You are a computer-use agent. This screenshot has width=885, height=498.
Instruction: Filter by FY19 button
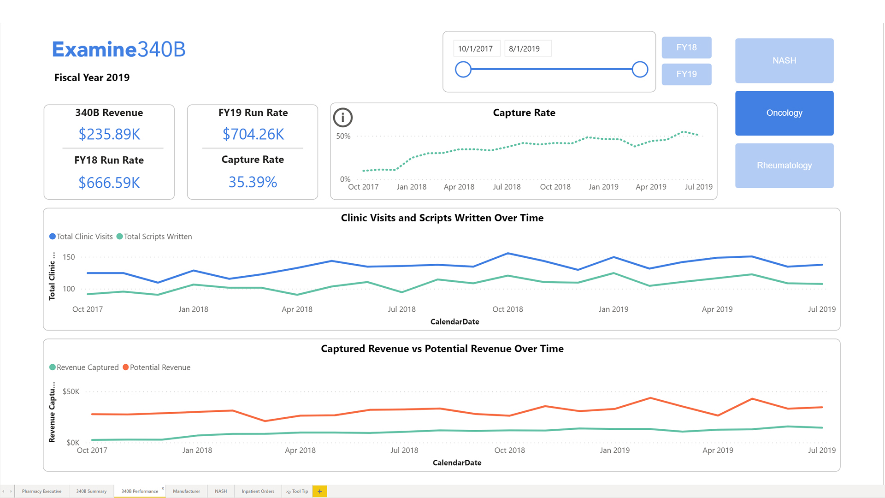(x=686, y=74)
